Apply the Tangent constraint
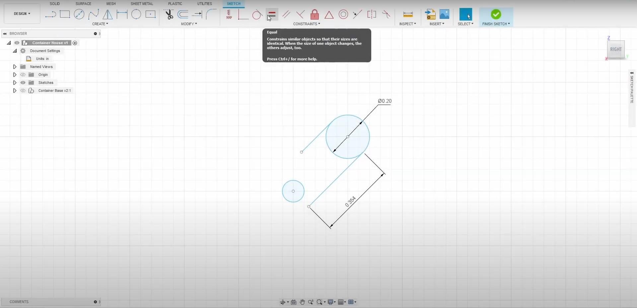The height and width of the screenshot is (308, 637). 257,14
